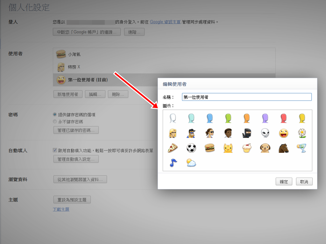The height and width of the screenshot is (244, 326).
Task: Select the blue silhouette avatar icon
Action: (210, 118)
